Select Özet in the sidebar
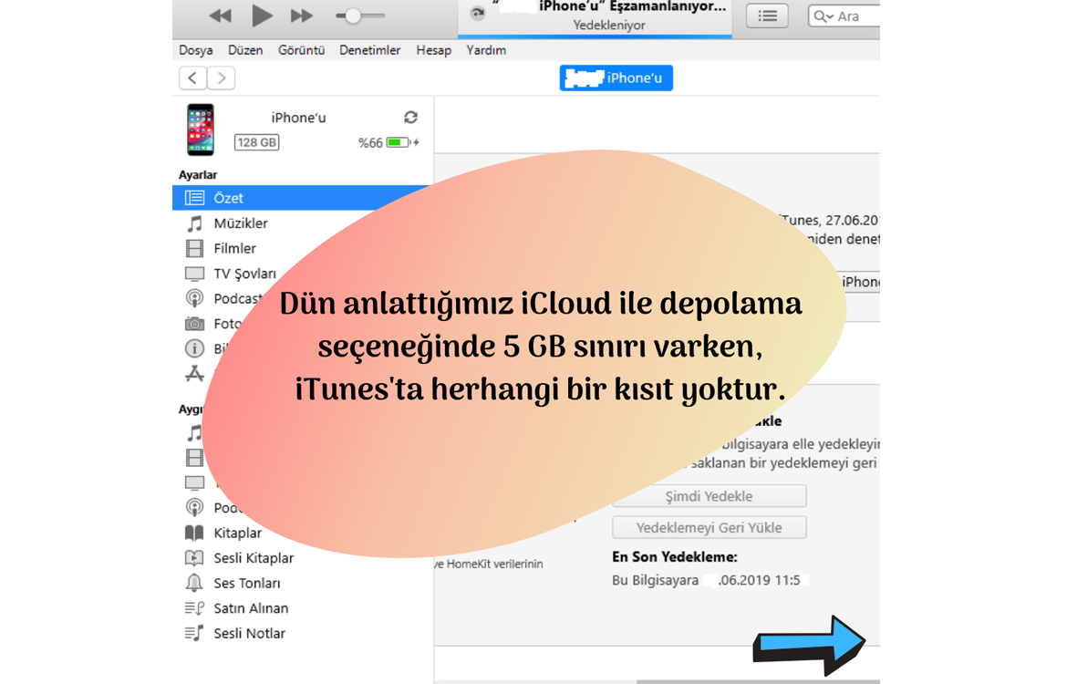This screenshot has width=1067, height=684. (x=302, y=198)
